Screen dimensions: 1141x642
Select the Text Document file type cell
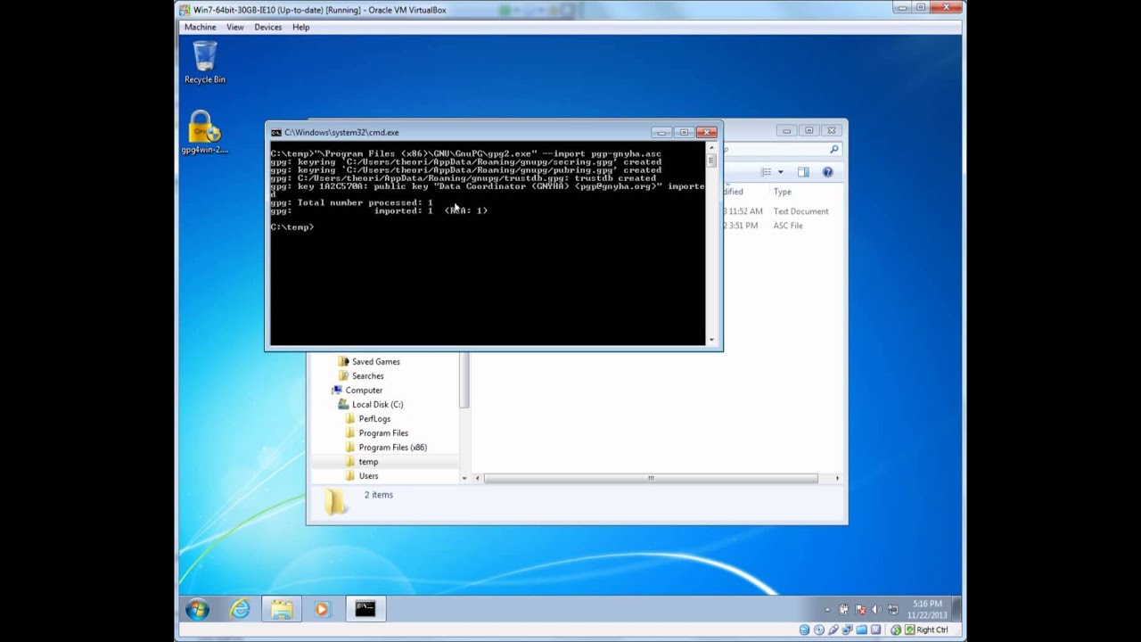(x=800, y=211)
